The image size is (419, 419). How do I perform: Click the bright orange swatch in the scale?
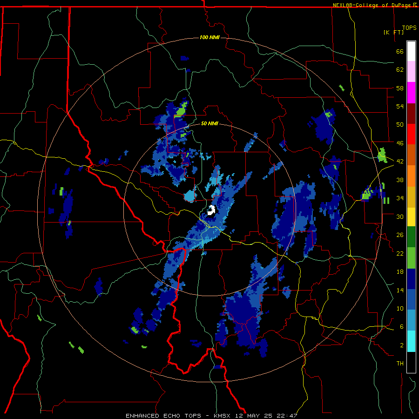(411, 176)
